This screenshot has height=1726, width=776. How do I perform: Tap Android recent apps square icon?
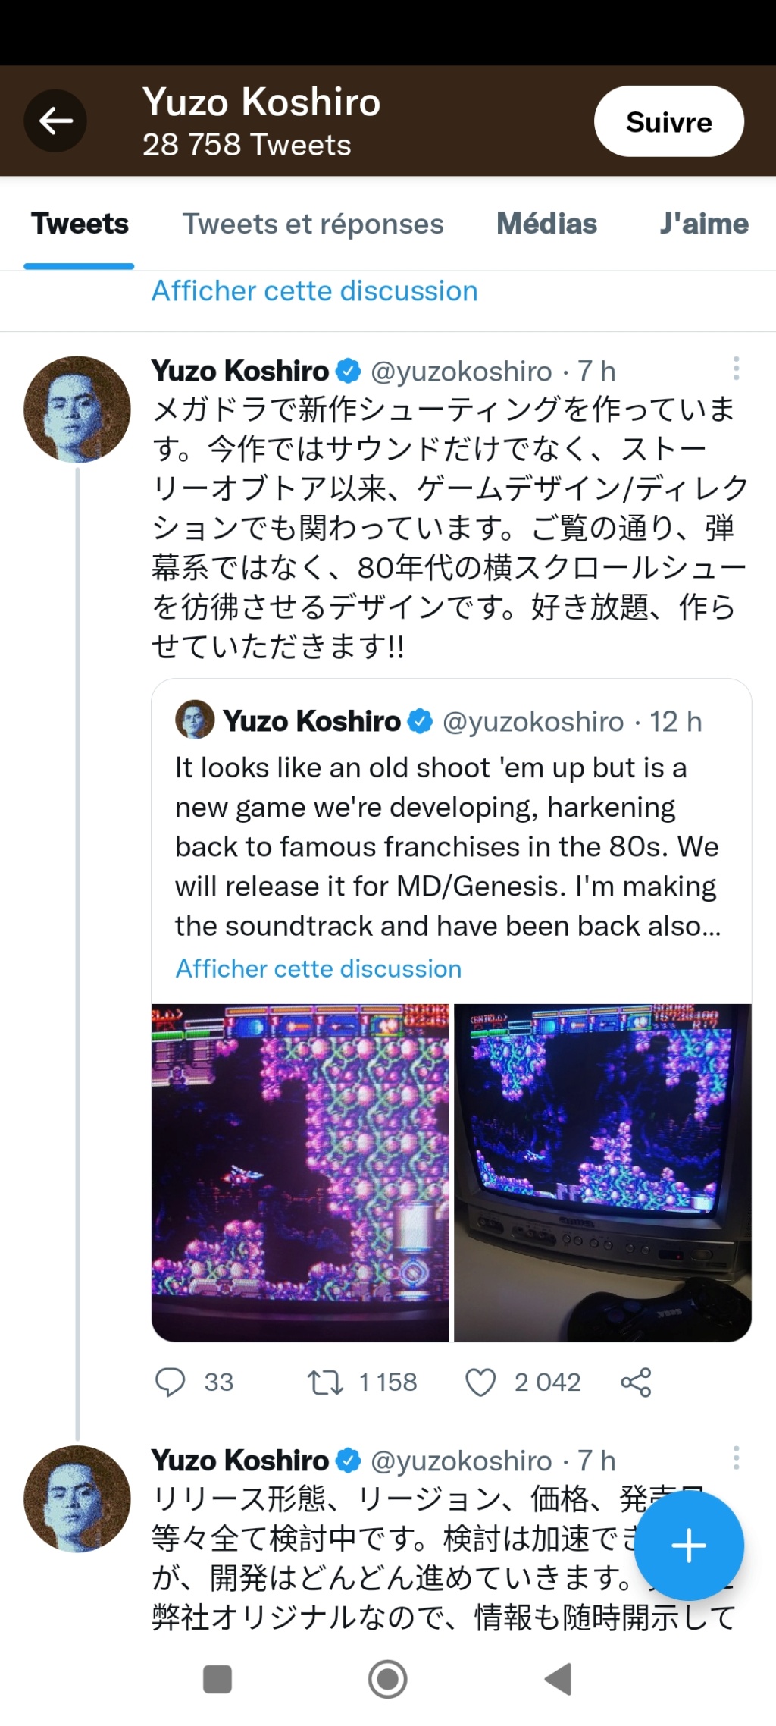pyautogui.click(x=217, y=1679)
